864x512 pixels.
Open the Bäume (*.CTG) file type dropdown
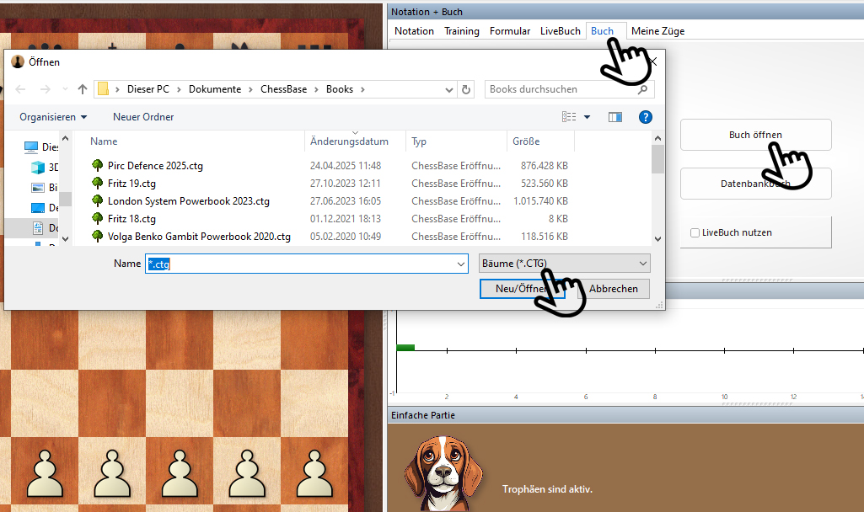tap(563, 263)
